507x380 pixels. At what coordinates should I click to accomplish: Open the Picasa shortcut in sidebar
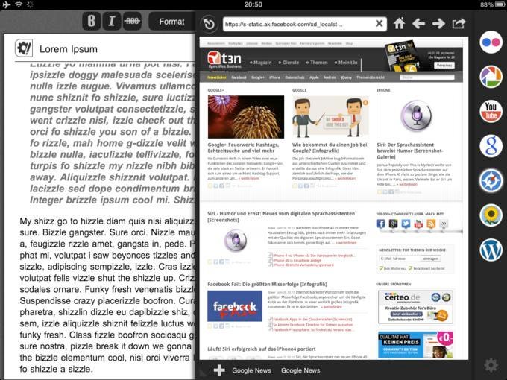click(x=491, y=77)
